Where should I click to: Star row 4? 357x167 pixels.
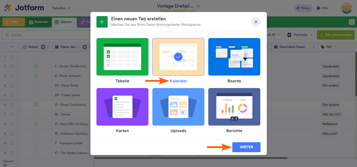[x=12, y=85]
